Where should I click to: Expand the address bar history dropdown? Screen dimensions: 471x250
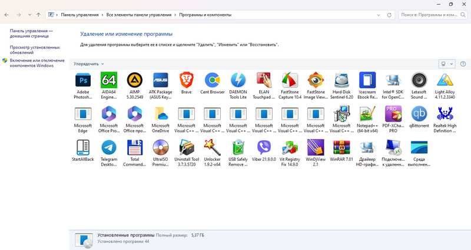click(x=379, y=15)
